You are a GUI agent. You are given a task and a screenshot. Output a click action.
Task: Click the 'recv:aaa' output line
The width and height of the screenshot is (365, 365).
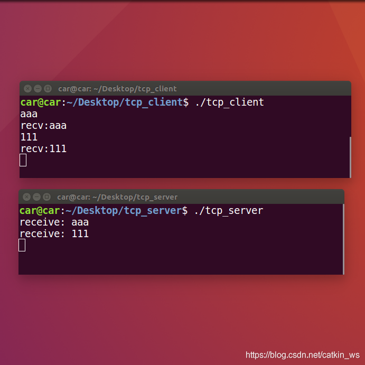43,126
